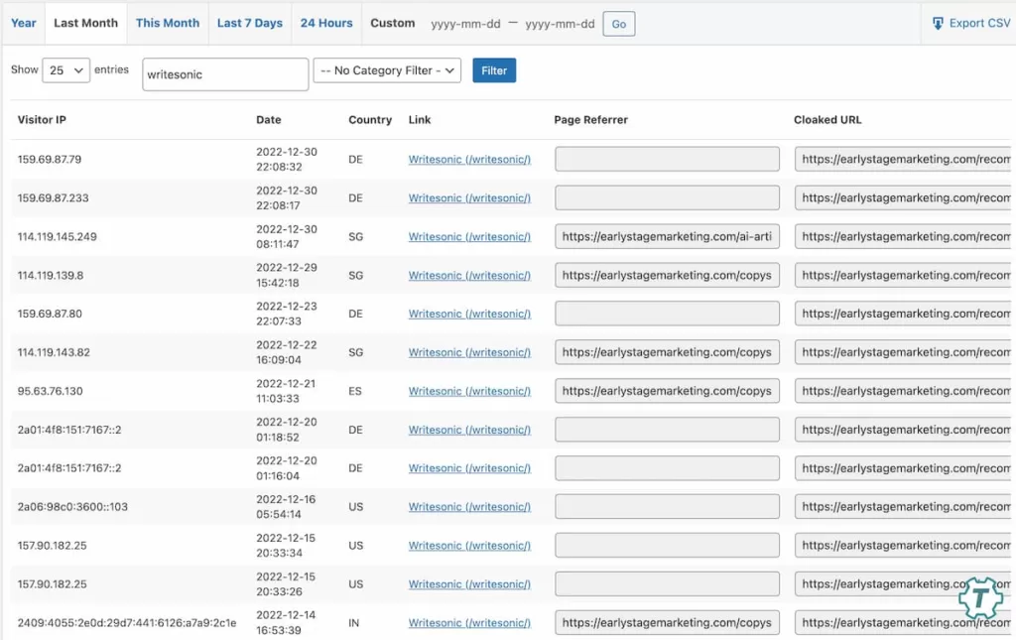
Task: Click visitor IP 95.63.76.130
Action: (x=50, y=391)
